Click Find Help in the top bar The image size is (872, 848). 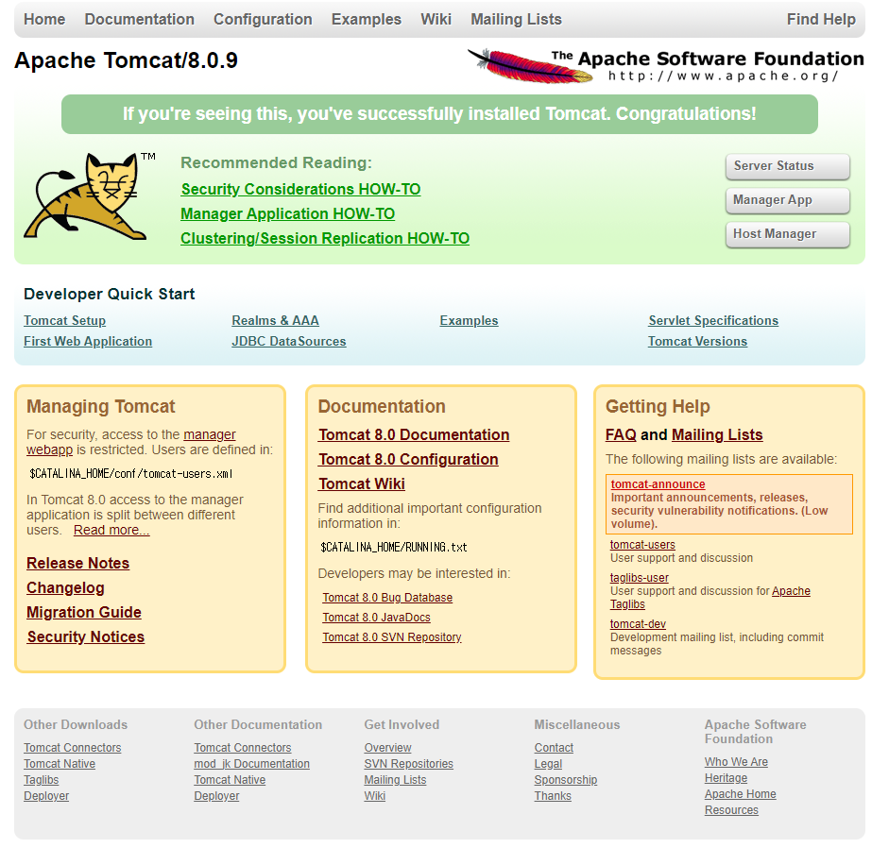click(821, 20)
